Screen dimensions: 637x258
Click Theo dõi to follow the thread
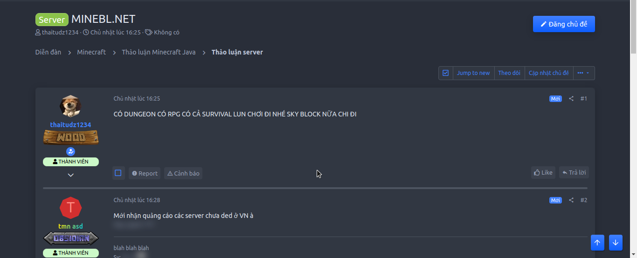click(x=509, y=73)
